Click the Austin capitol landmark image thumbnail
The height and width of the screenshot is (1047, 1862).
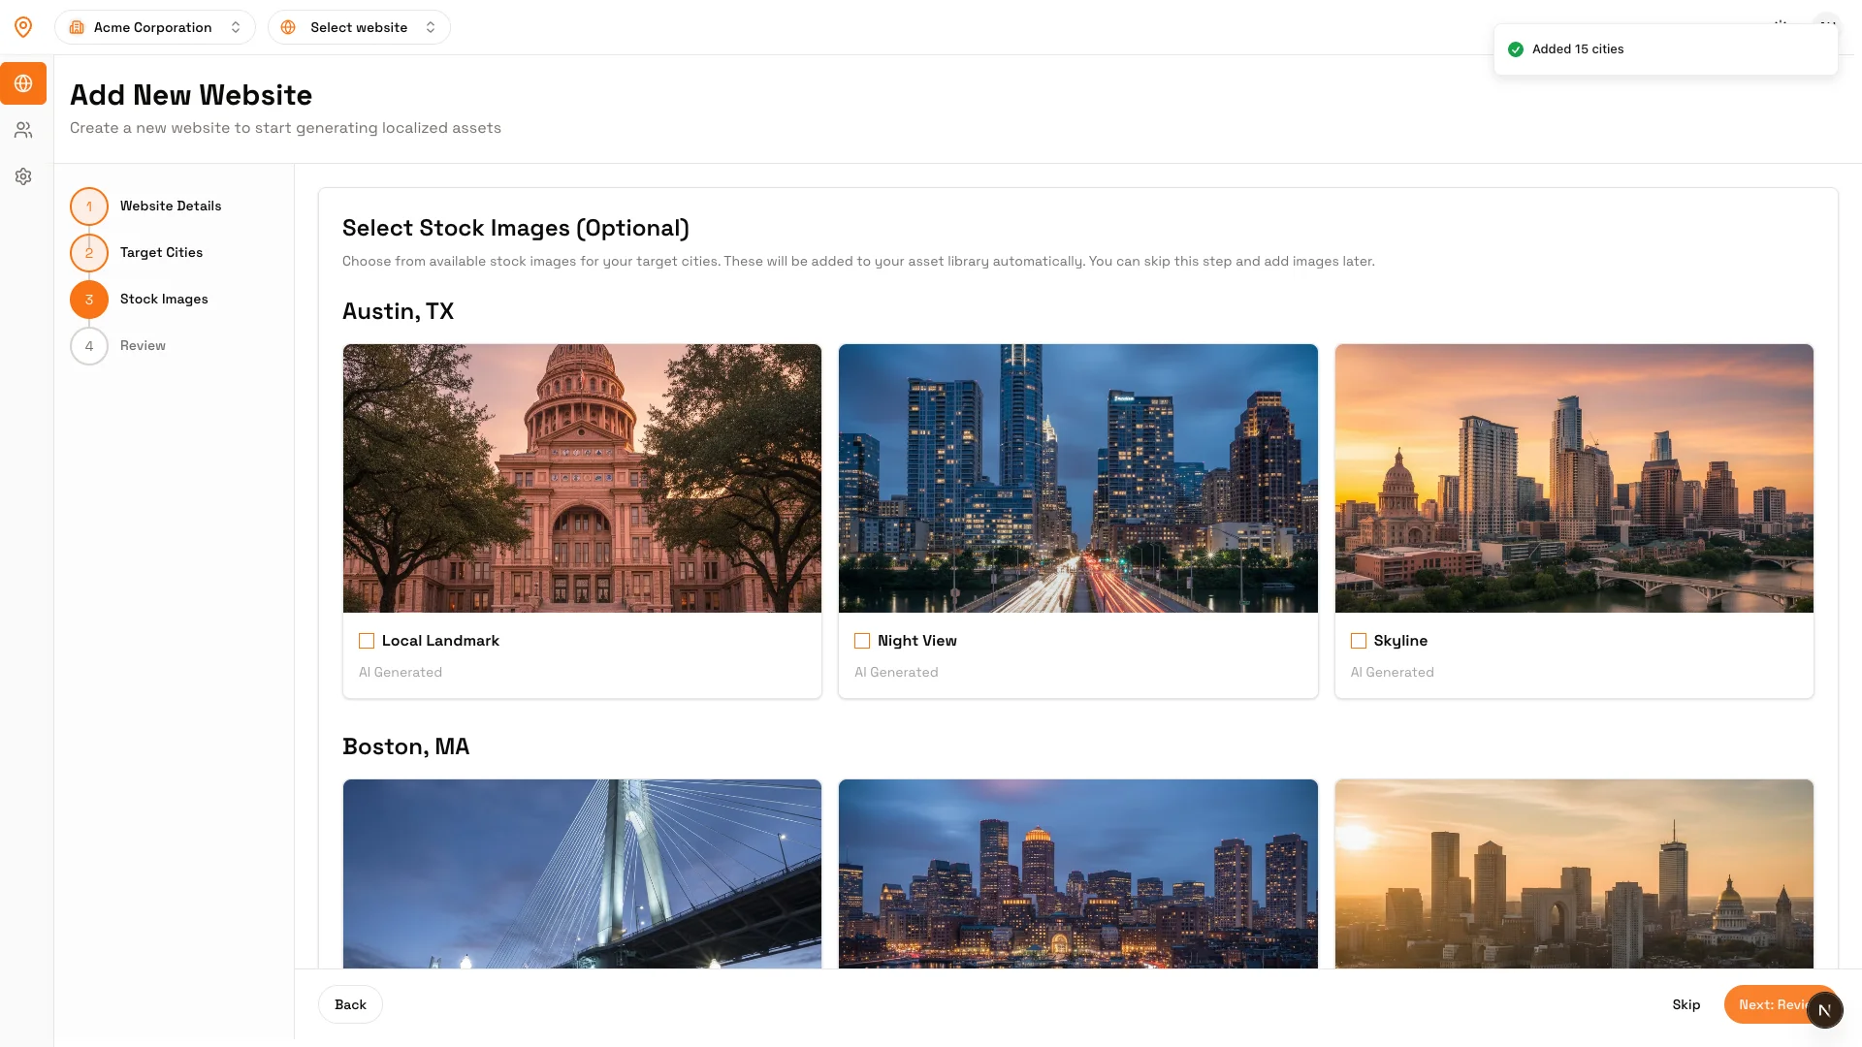pyautogui.click(x=582, y=478)
